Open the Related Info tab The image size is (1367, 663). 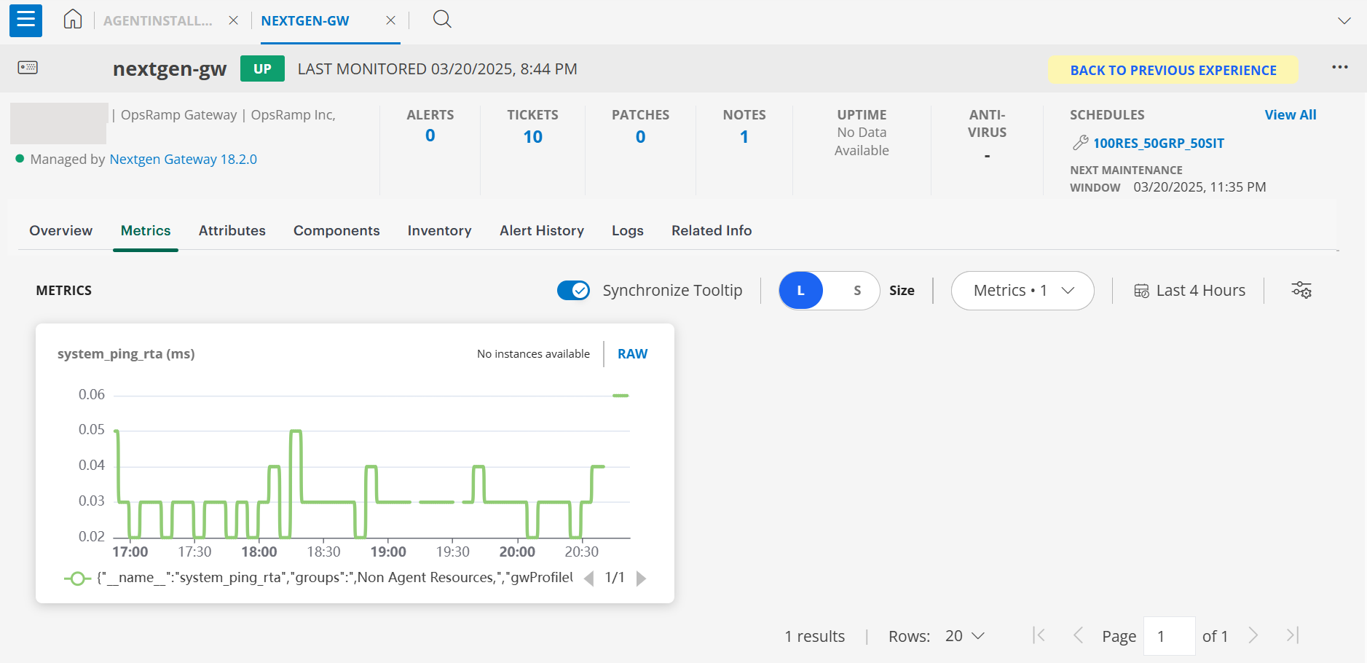712,230
